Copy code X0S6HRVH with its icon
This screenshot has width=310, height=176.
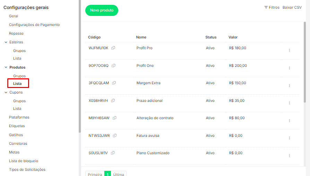(113, 101)
